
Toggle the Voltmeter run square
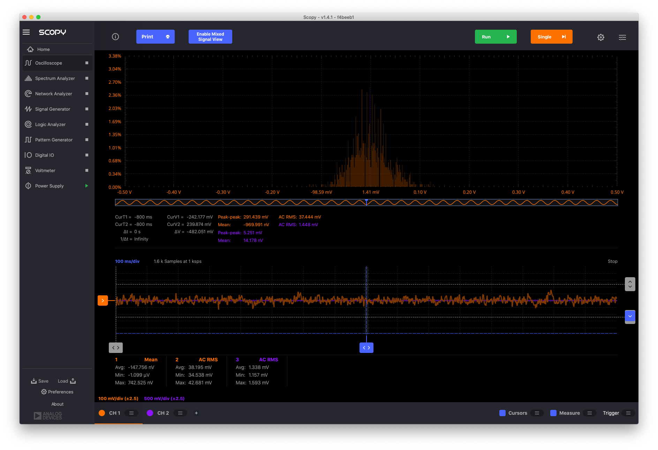pyautogui.click(x=87, y=170)
